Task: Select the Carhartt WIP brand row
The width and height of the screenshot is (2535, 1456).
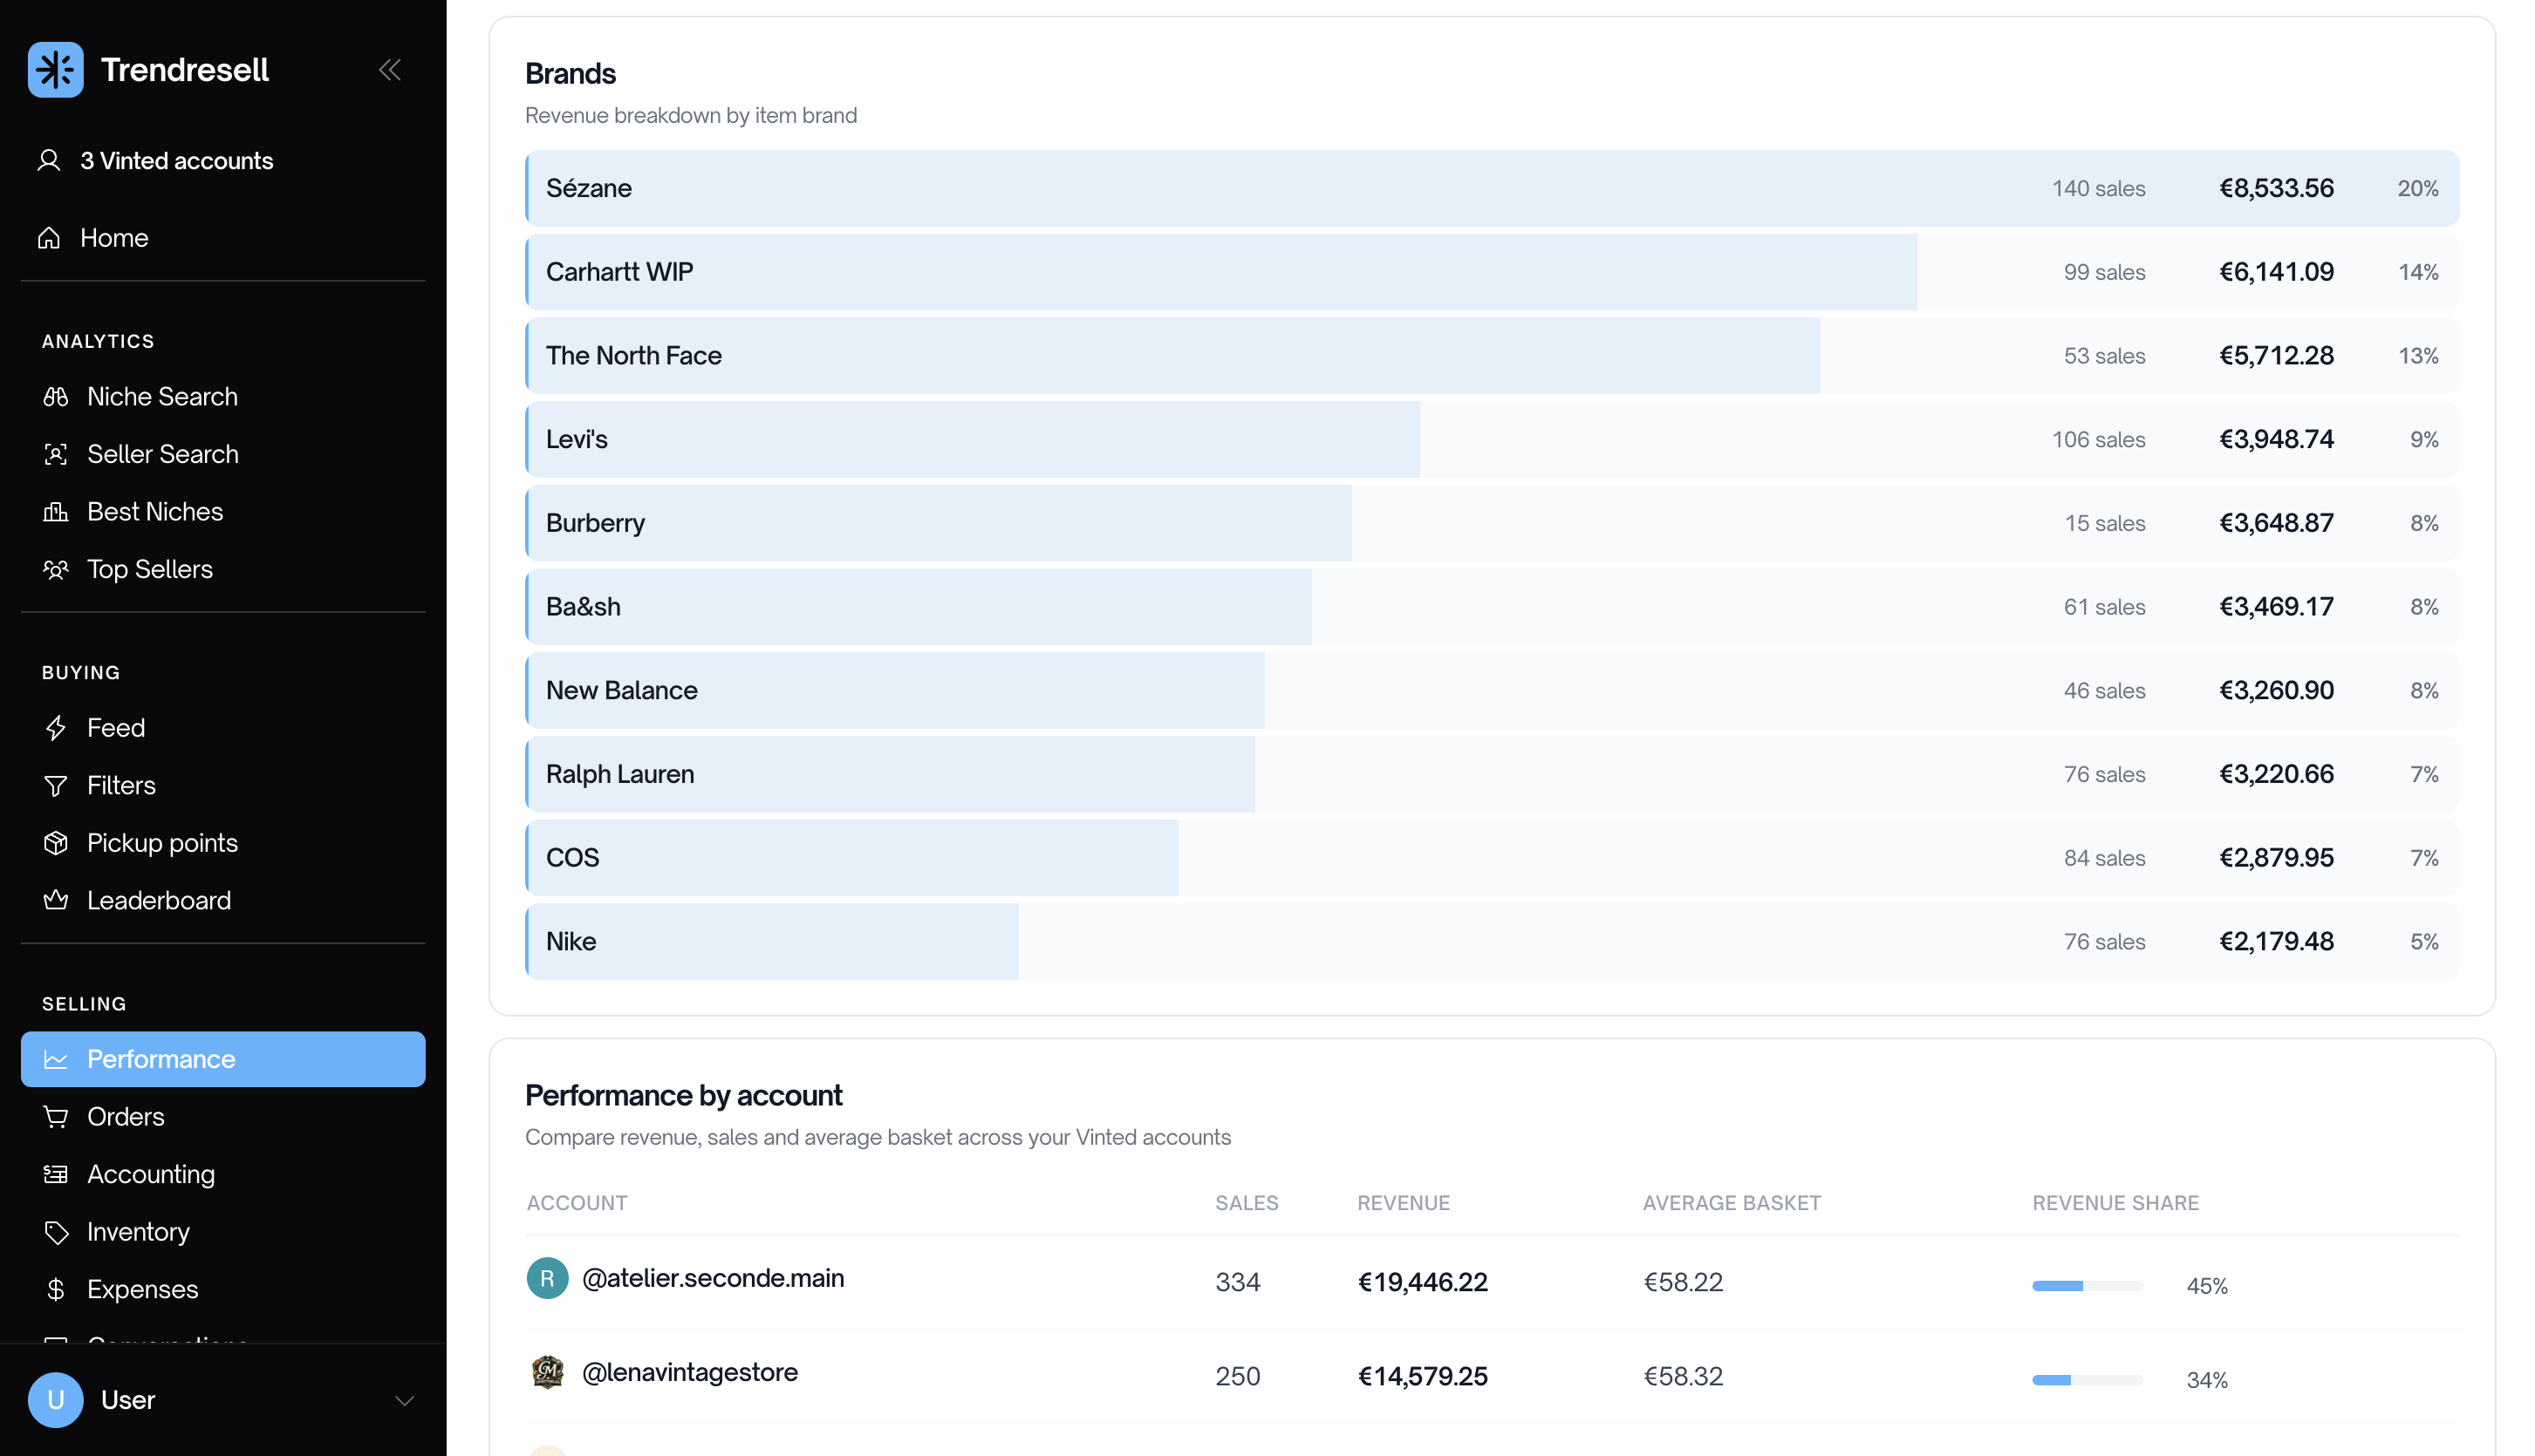Action: point(1492,272)
